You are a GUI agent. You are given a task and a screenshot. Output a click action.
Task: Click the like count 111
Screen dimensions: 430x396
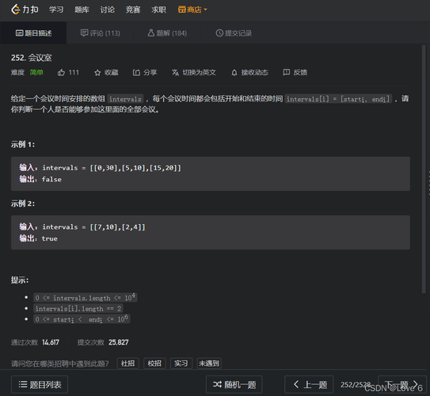click(74, 72)
